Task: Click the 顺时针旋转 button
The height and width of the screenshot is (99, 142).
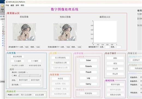Action: click(x=23, y=80)
